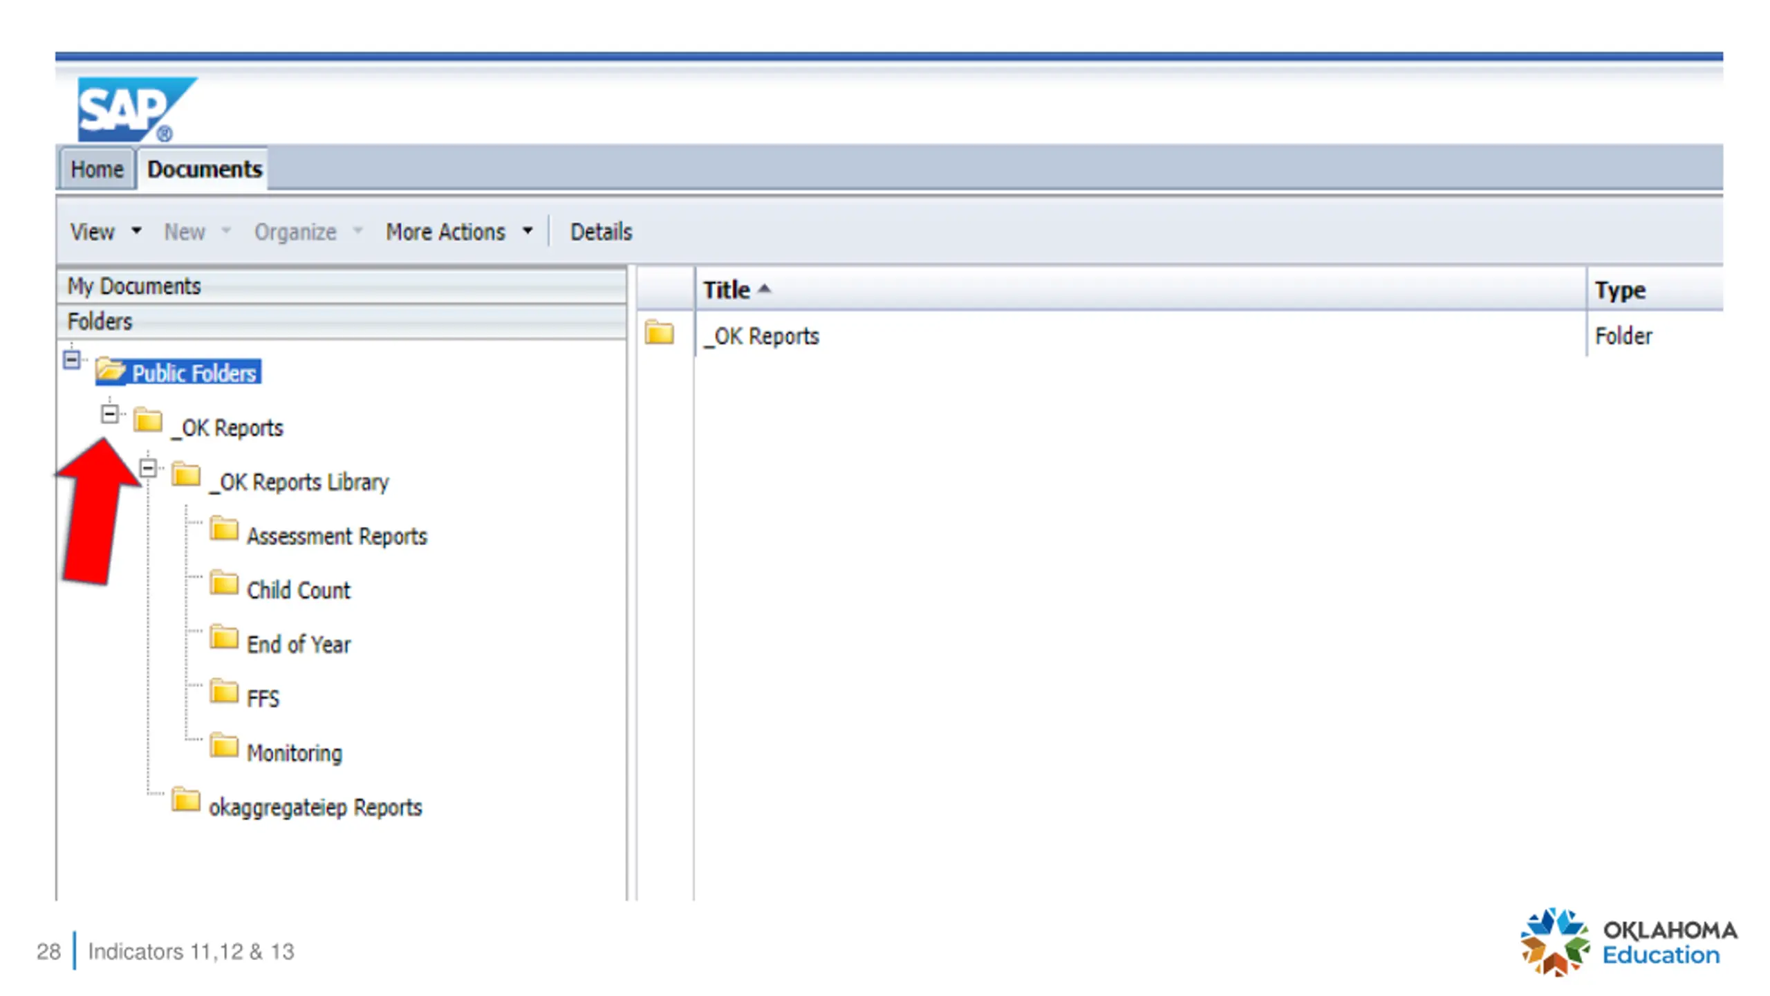Viewport: 1770px width, 996px height.
Task: Open the Folders panel header
Action: point(342,321)
